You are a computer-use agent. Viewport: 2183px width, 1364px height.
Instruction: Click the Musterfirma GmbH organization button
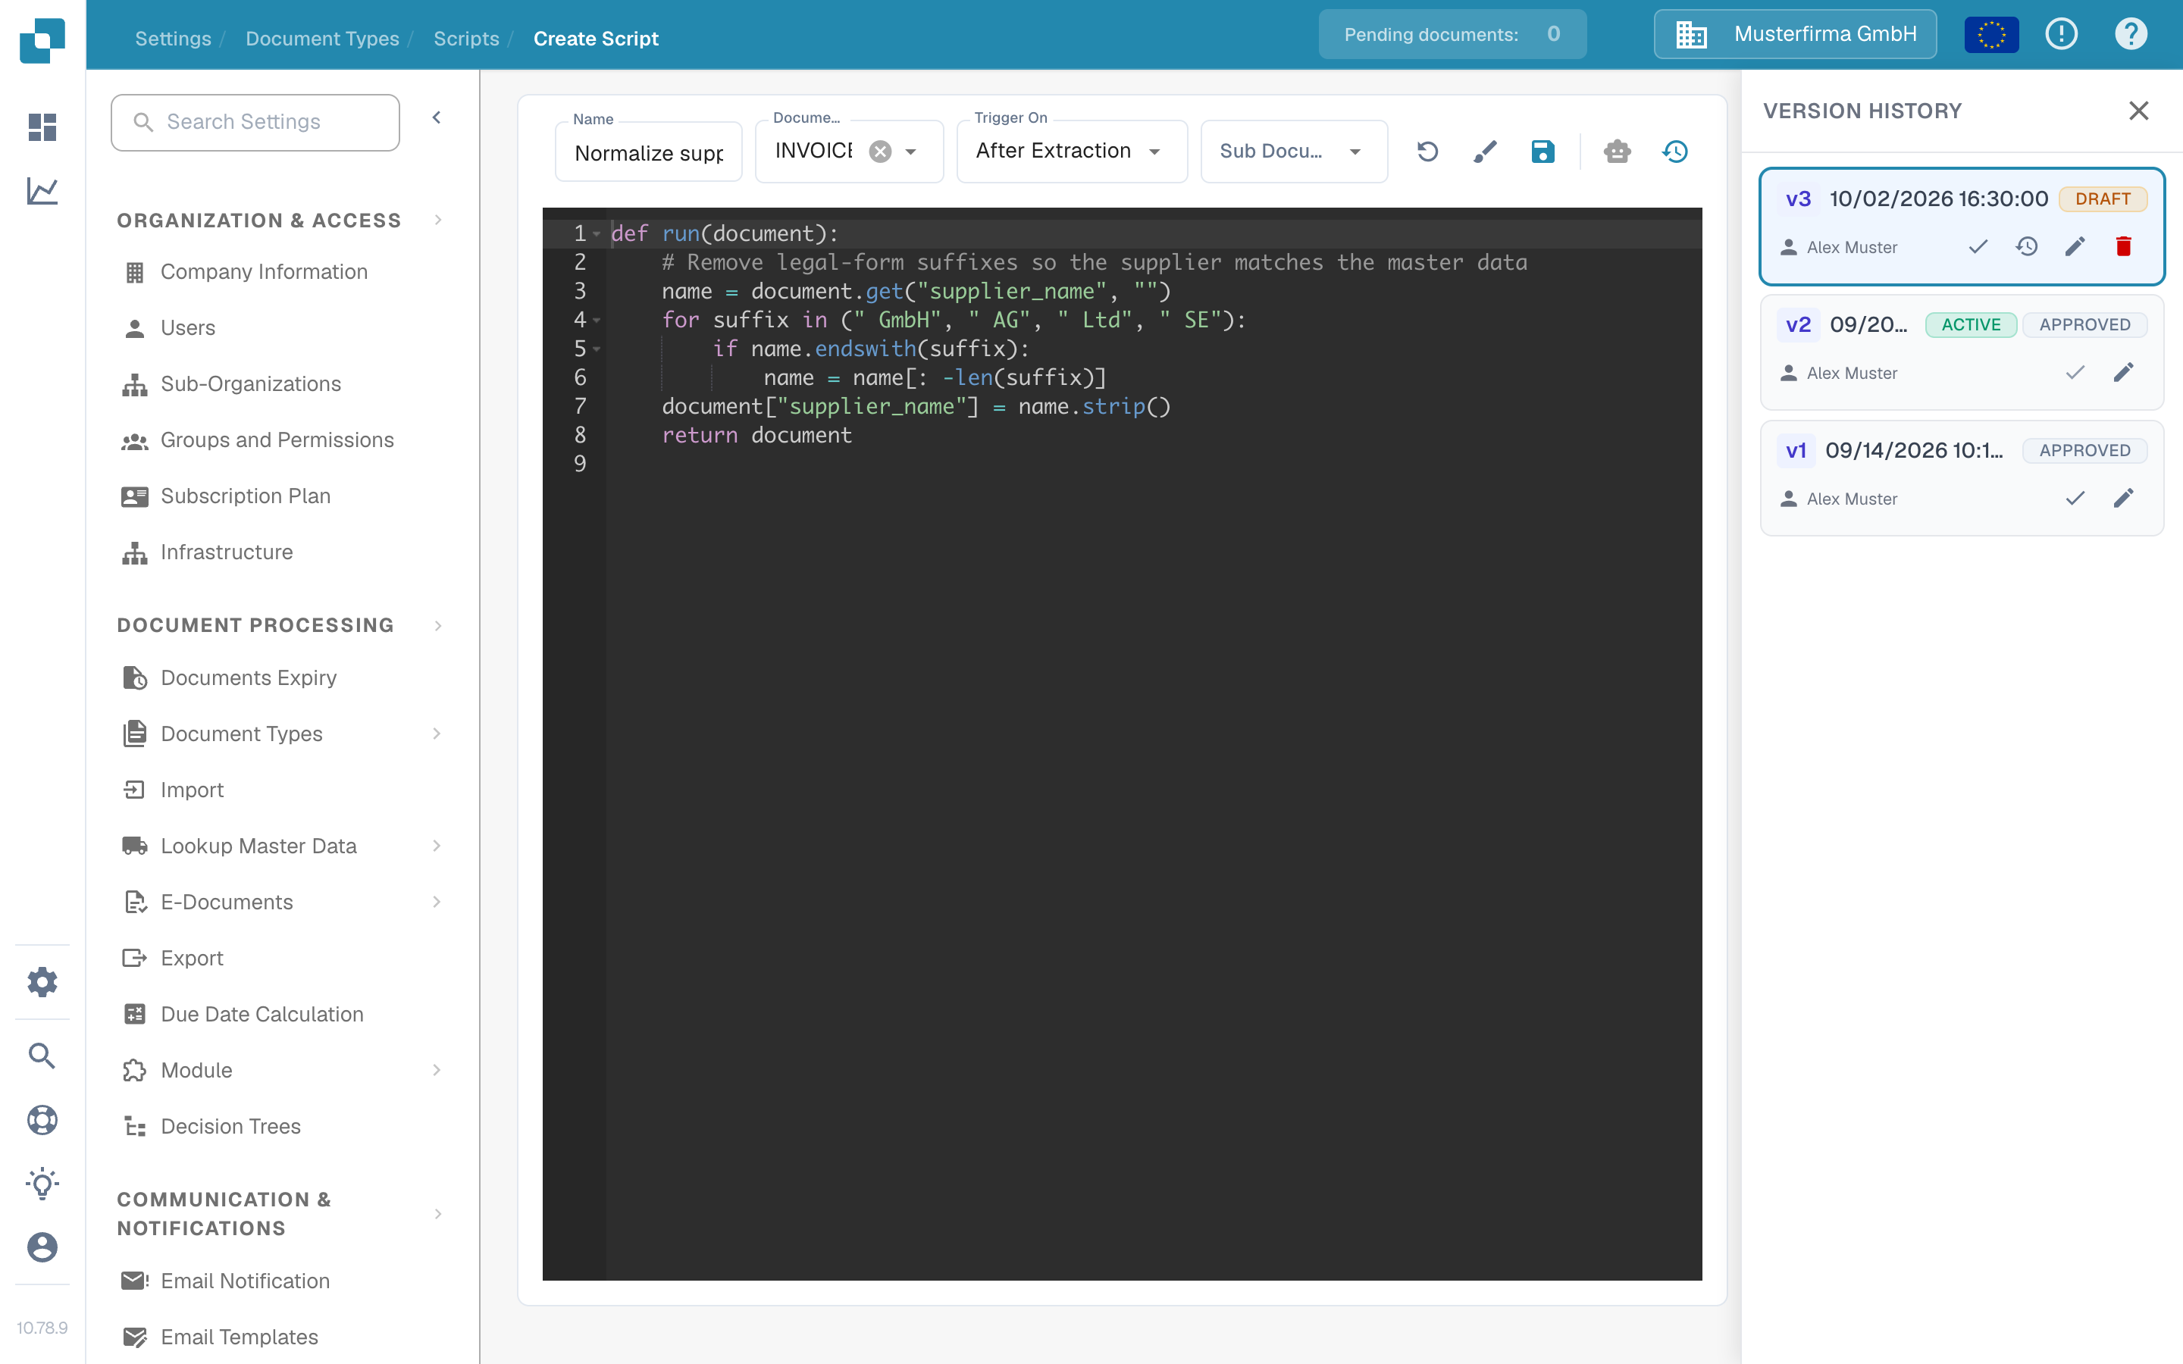pyautogui.click(x=1794, y=34)
